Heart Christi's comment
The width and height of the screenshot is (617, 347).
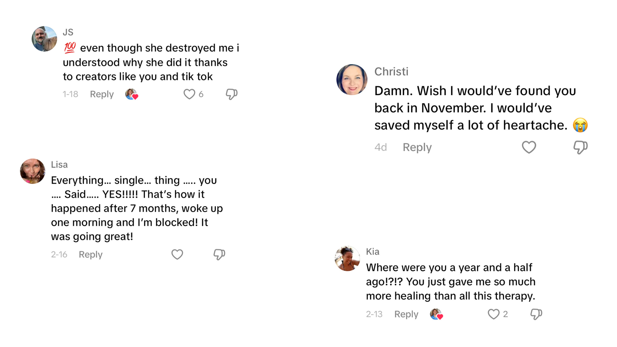[529, 147]
